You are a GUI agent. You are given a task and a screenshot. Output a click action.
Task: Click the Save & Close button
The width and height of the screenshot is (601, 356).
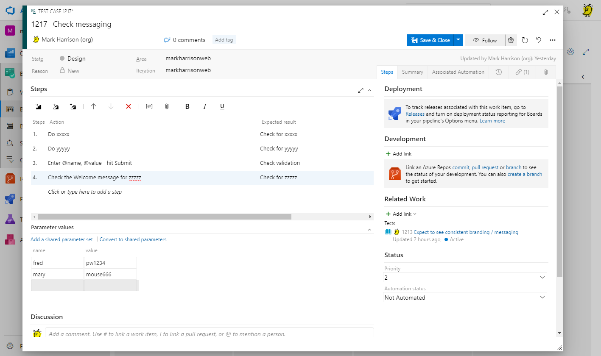(430, 40)
